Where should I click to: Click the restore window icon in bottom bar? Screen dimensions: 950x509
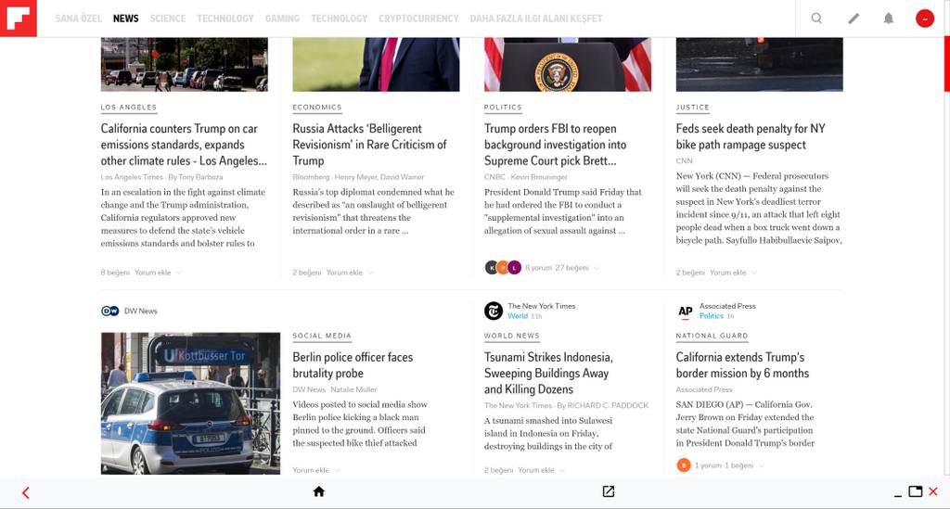pos(916,491)
